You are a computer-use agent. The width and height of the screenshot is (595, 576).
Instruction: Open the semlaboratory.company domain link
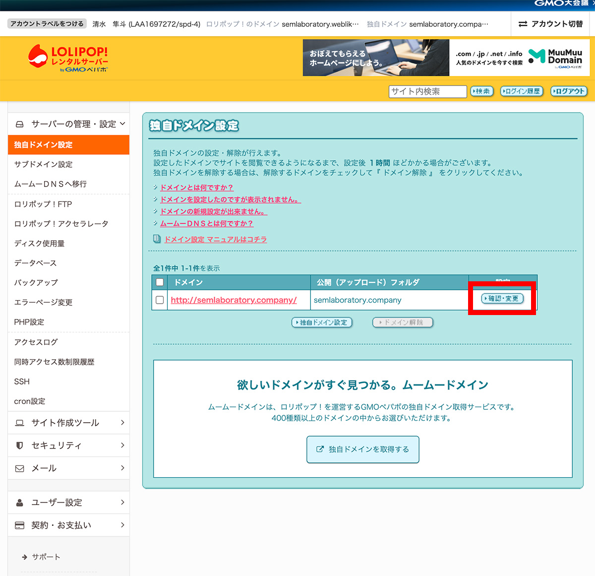[232, 300]
